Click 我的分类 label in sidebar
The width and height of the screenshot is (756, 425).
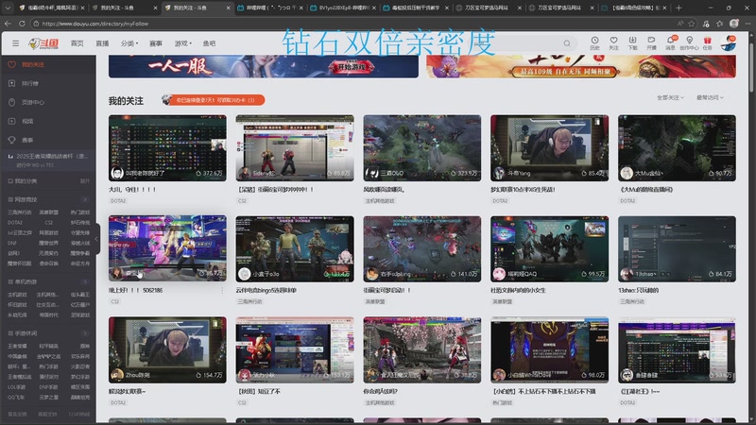pyautogui.click(x=26, y=180)
